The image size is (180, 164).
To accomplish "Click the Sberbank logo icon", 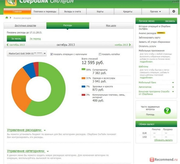I will 11,2.
